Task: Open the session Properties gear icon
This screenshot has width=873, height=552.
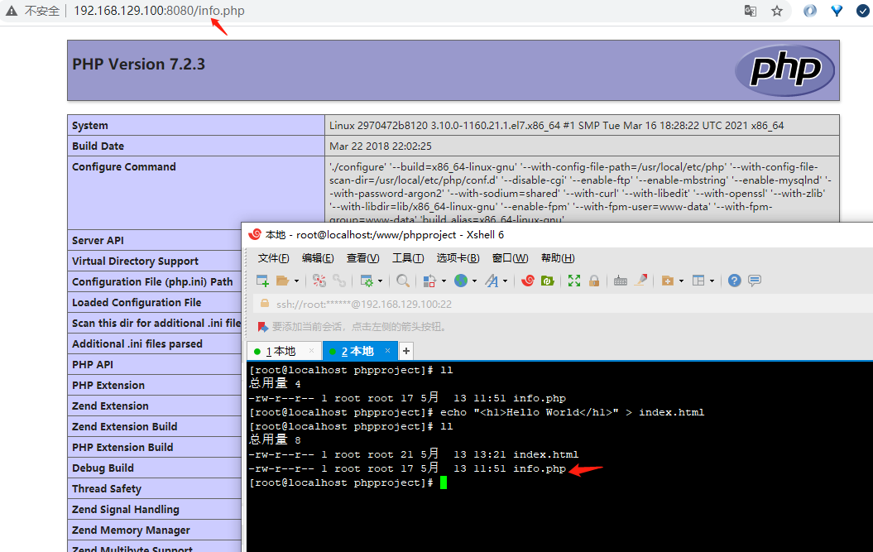Action: click(x=367, y=281)
